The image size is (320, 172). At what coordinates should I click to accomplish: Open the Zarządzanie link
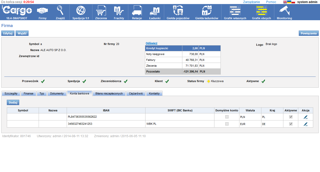251,2
